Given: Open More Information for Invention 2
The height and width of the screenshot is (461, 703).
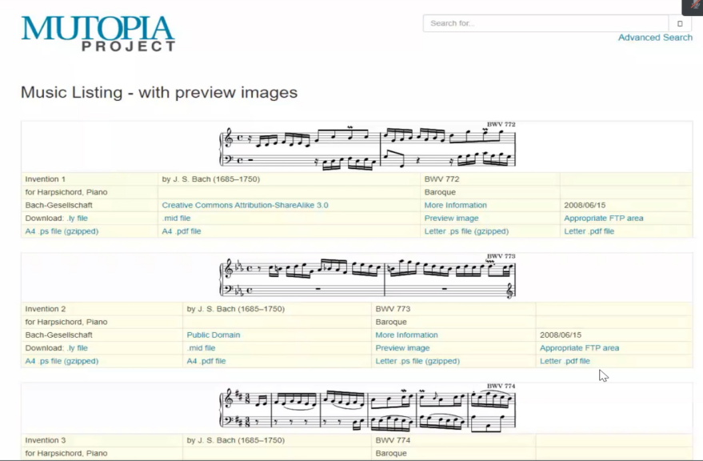Looking at the screenshot, I should (406, 335).
